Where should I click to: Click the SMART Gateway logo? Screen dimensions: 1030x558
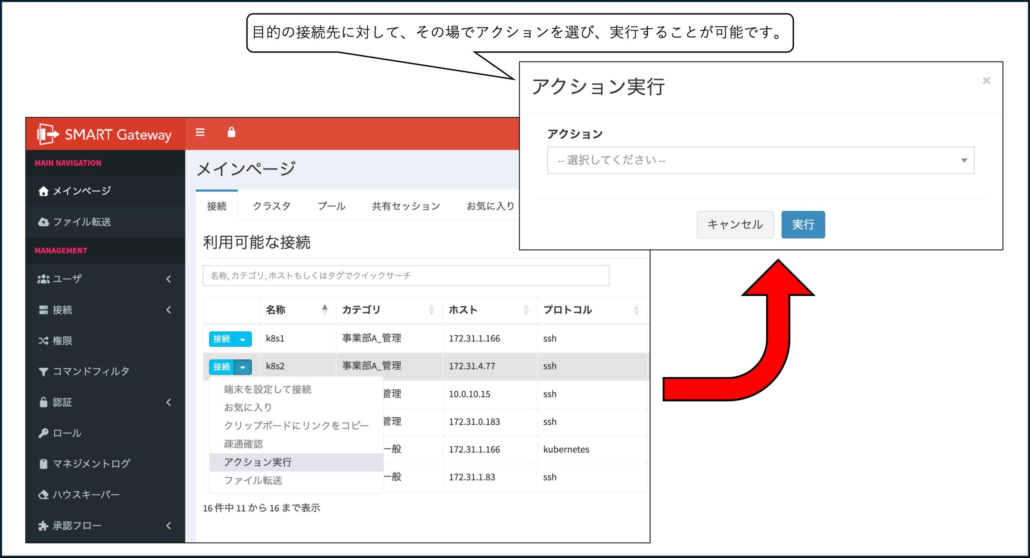click(x=105, y=134)
